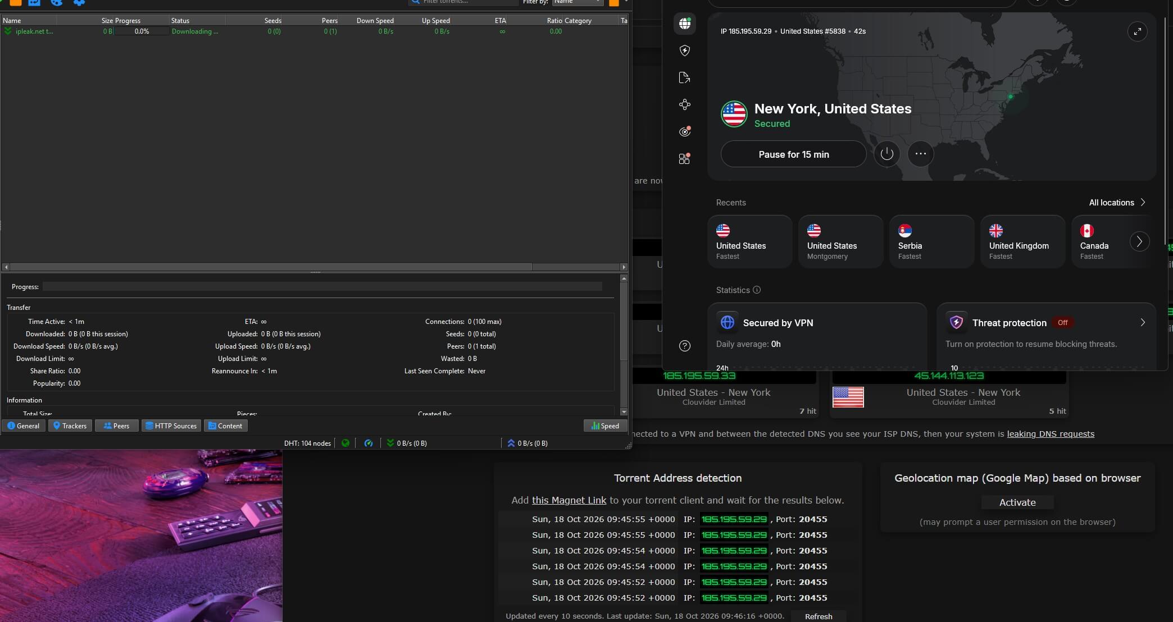Sort torrents by Down Speed column header
The width and height of the screenshot is (1173, 622).
click(367, 20)
